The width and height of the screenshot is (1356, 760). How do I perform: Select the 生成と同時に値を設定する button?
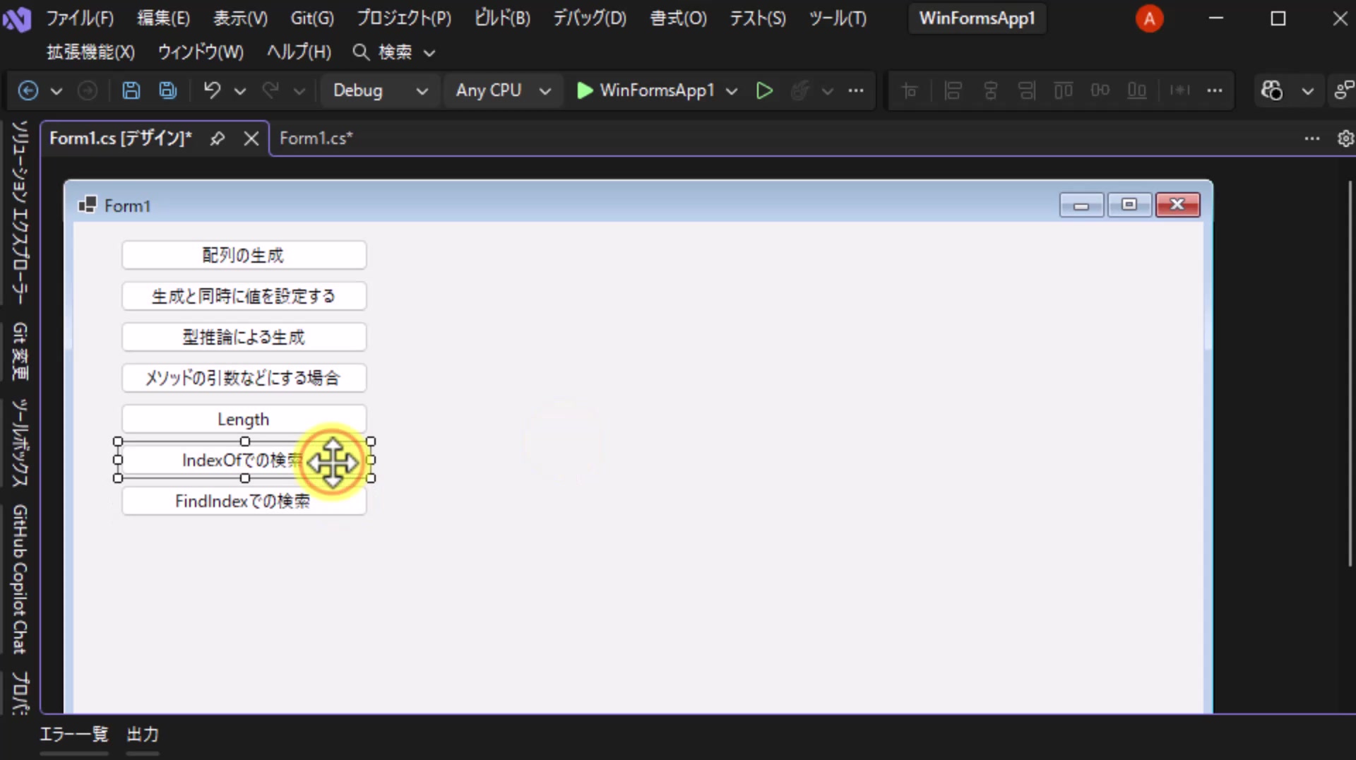244,296
